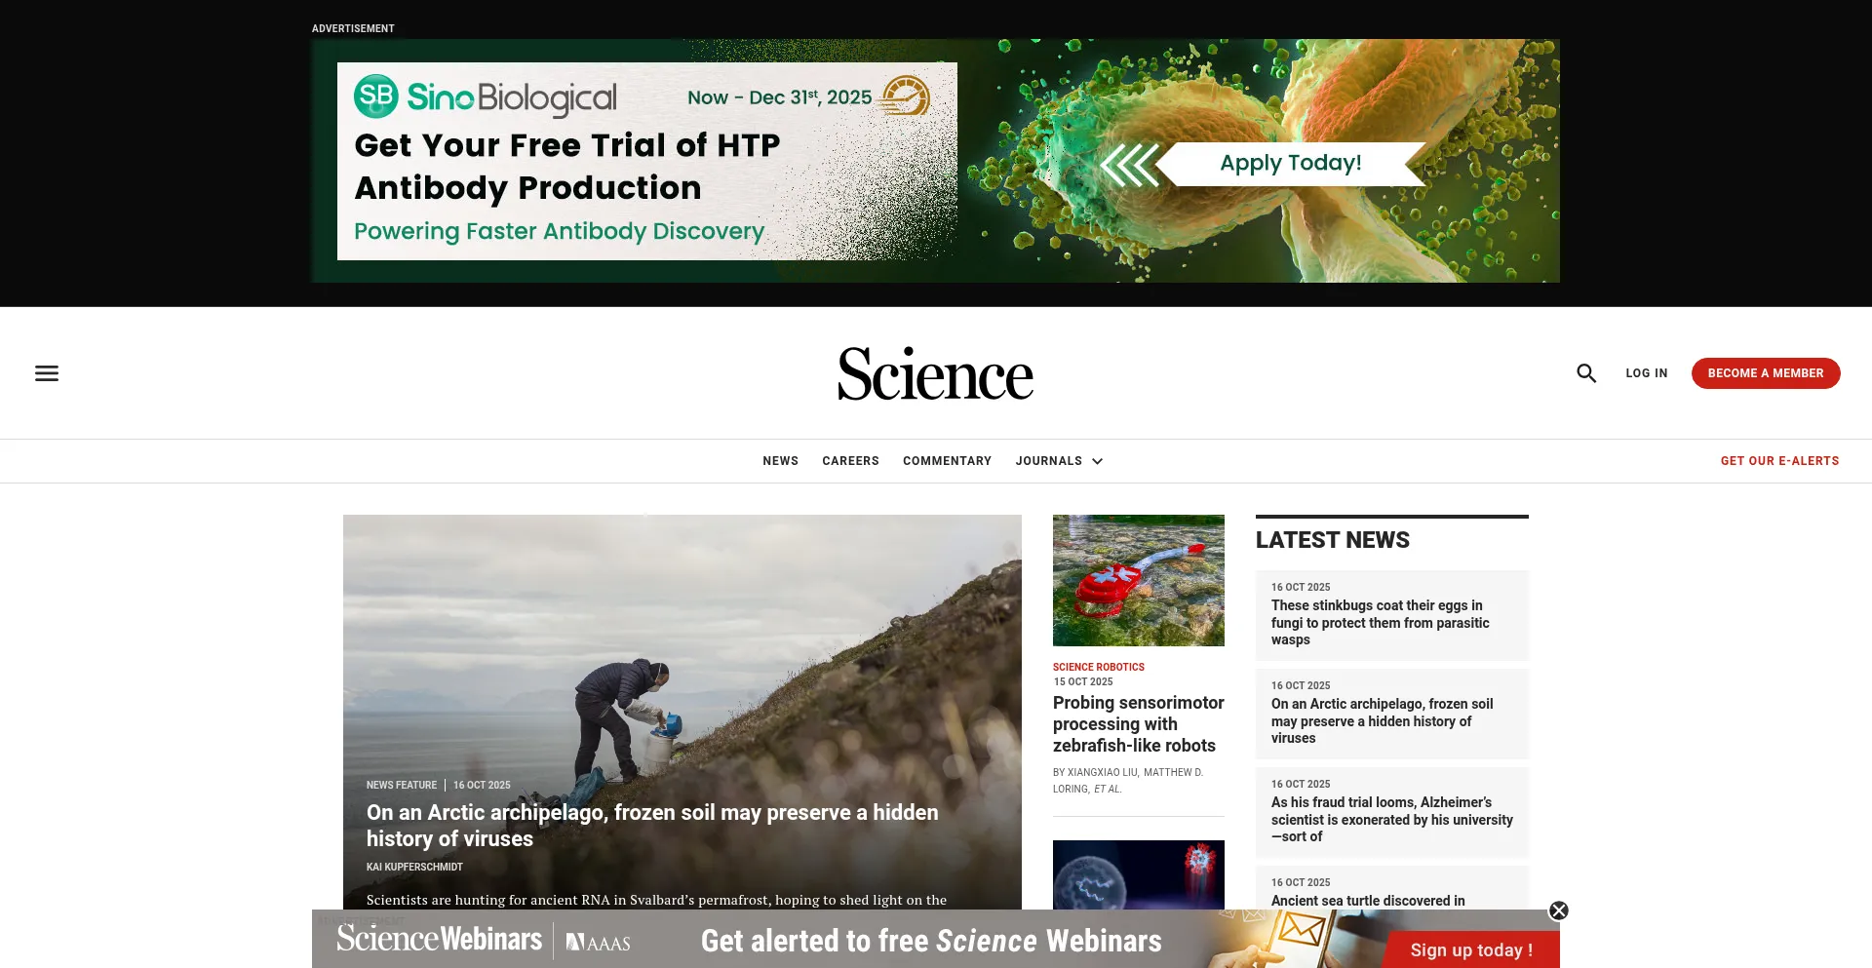Click the search magnifier icon

1586,373
